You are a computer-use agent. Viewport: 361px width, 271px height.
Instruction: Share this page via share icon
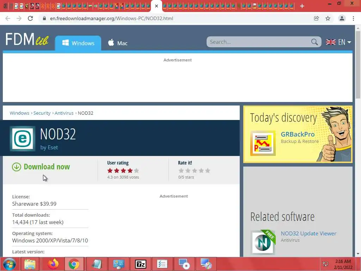(317, 18)
